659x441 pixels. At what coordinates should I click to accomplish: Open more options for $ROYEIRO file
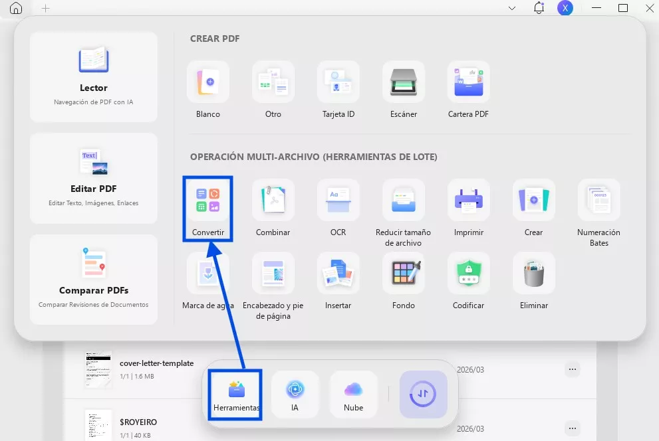pyautogui.click(x=573, y=428)
